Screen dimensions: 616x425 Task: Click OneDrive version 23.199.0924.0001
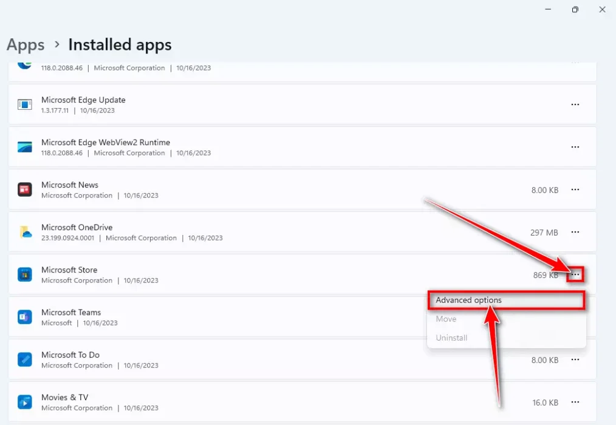[x=68, y=238]
